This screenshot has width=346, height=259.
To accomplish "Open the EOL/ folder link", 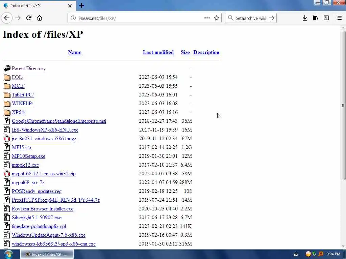I will point(18,77).
